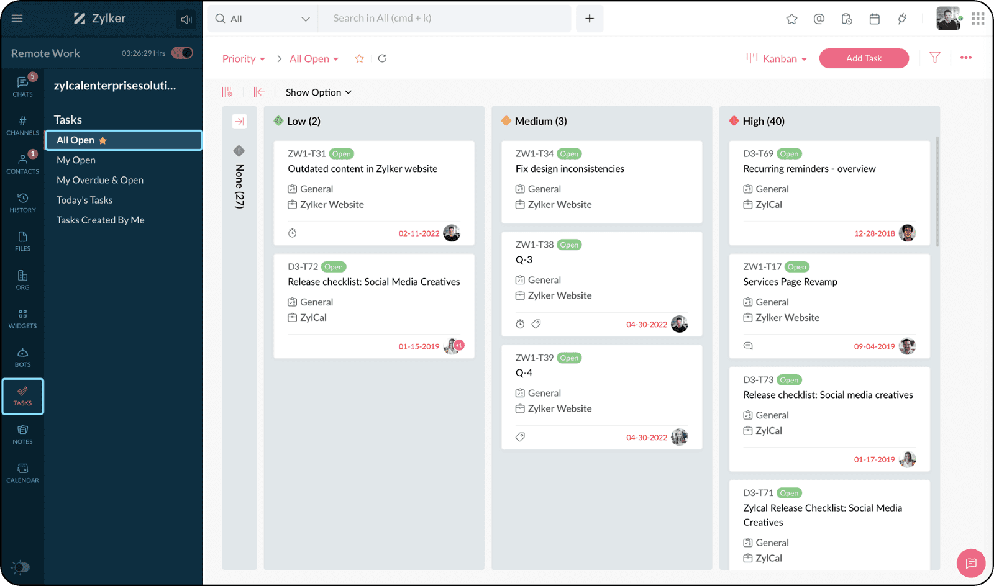Open the Bots sidebar icon
The image size is (994, 586).
22,358
